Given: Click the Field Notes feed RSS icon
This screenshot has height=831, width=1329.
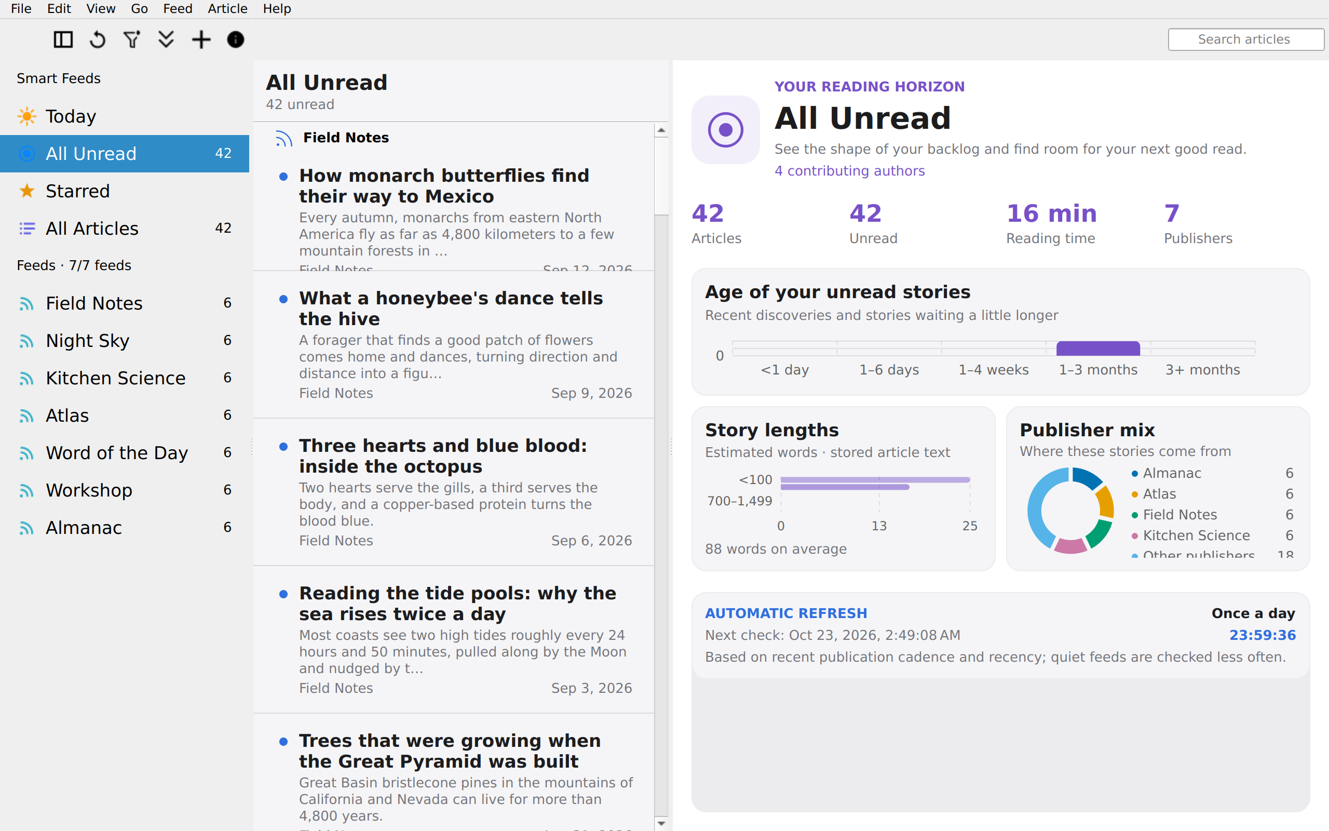Looking at the screenshot, I should click(x=26, y=303).
